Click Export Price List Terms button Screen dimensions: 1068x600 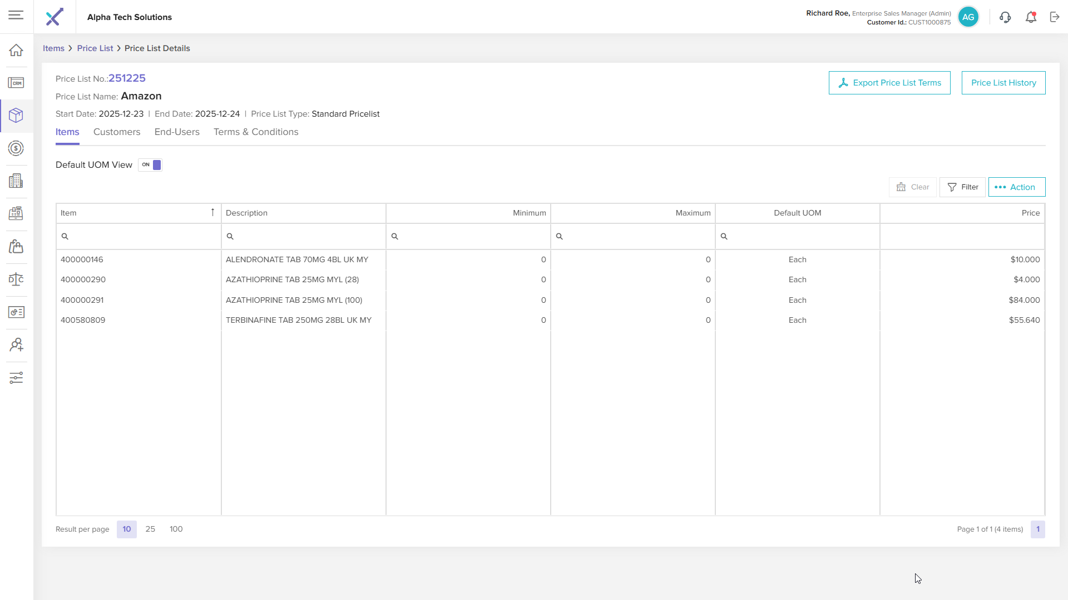click(889, 83)
